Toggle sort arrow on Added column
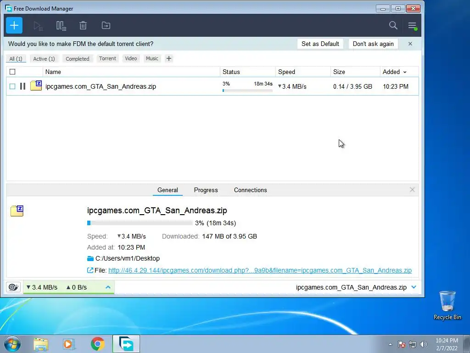Viewport: 470px width, 353px height. click(405, 72)
